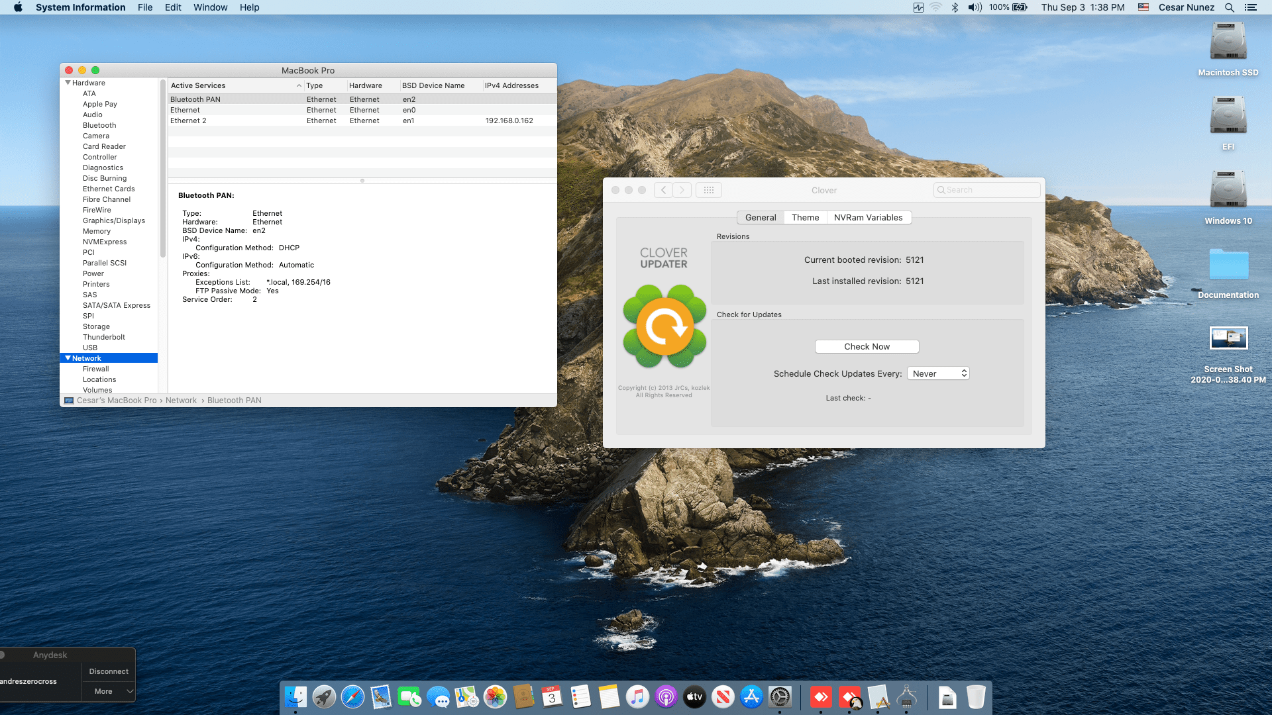This screenshot has width=1272, height=715.
Task: Open Notification Center list icon
Action: 1251,7
